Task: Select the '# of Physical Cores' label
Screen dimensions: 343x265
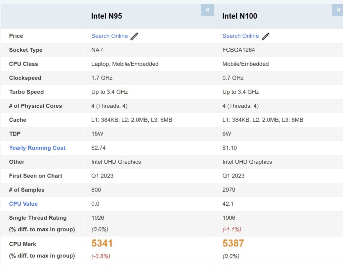Action: pyautogui.click(x=35, y=106)
